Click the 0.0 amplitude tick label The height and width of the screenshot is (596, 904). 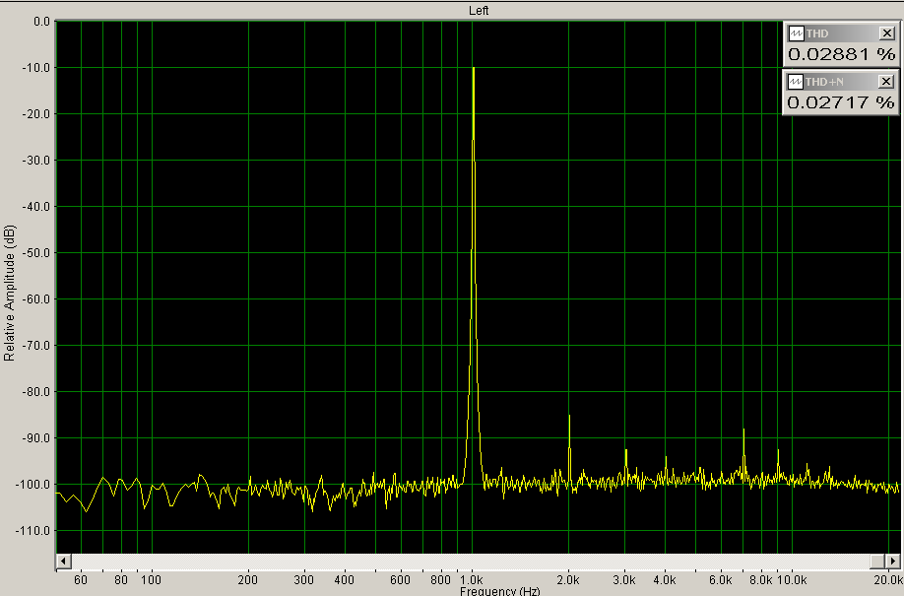pyautogui.click(x=42, y=22)
